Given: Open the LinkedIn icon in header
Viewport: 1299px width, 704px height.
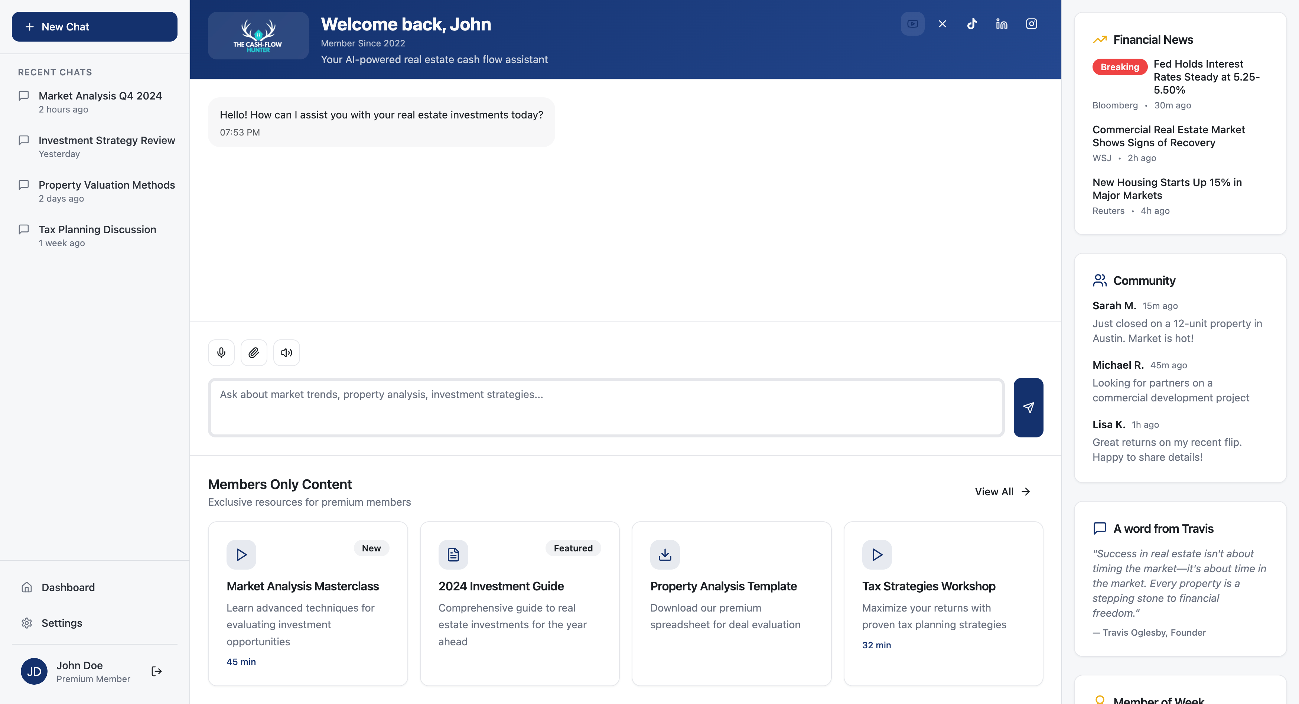Looking at the screenshot, I should (1002, 24).
